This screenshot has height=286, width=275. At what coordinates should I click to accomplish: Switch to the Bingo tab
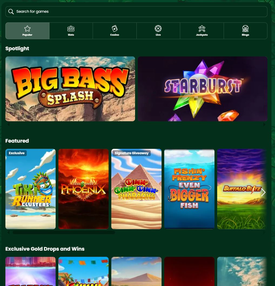pyautogui.click(x=246, y=31)
